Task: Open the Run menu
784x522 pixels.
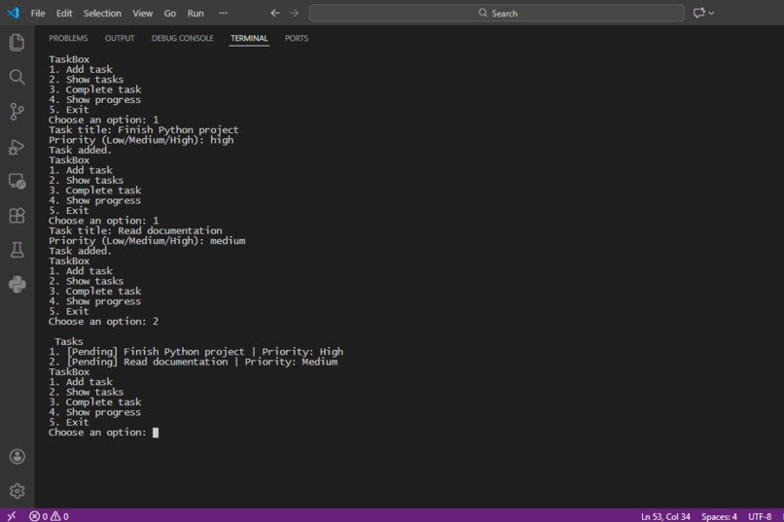Action: [x=196, y=14]
